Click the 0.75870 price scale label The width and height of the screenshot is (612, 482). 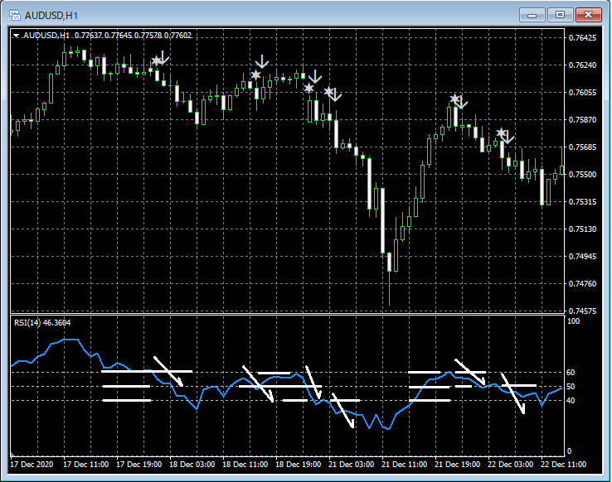pos(582,119)
